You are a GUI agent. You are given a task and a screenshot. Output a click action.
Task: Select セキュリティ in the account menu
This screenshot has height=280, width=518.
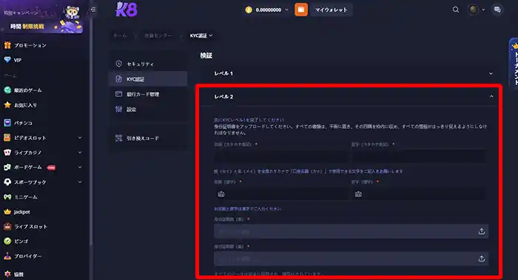click(x=148, y=64)
